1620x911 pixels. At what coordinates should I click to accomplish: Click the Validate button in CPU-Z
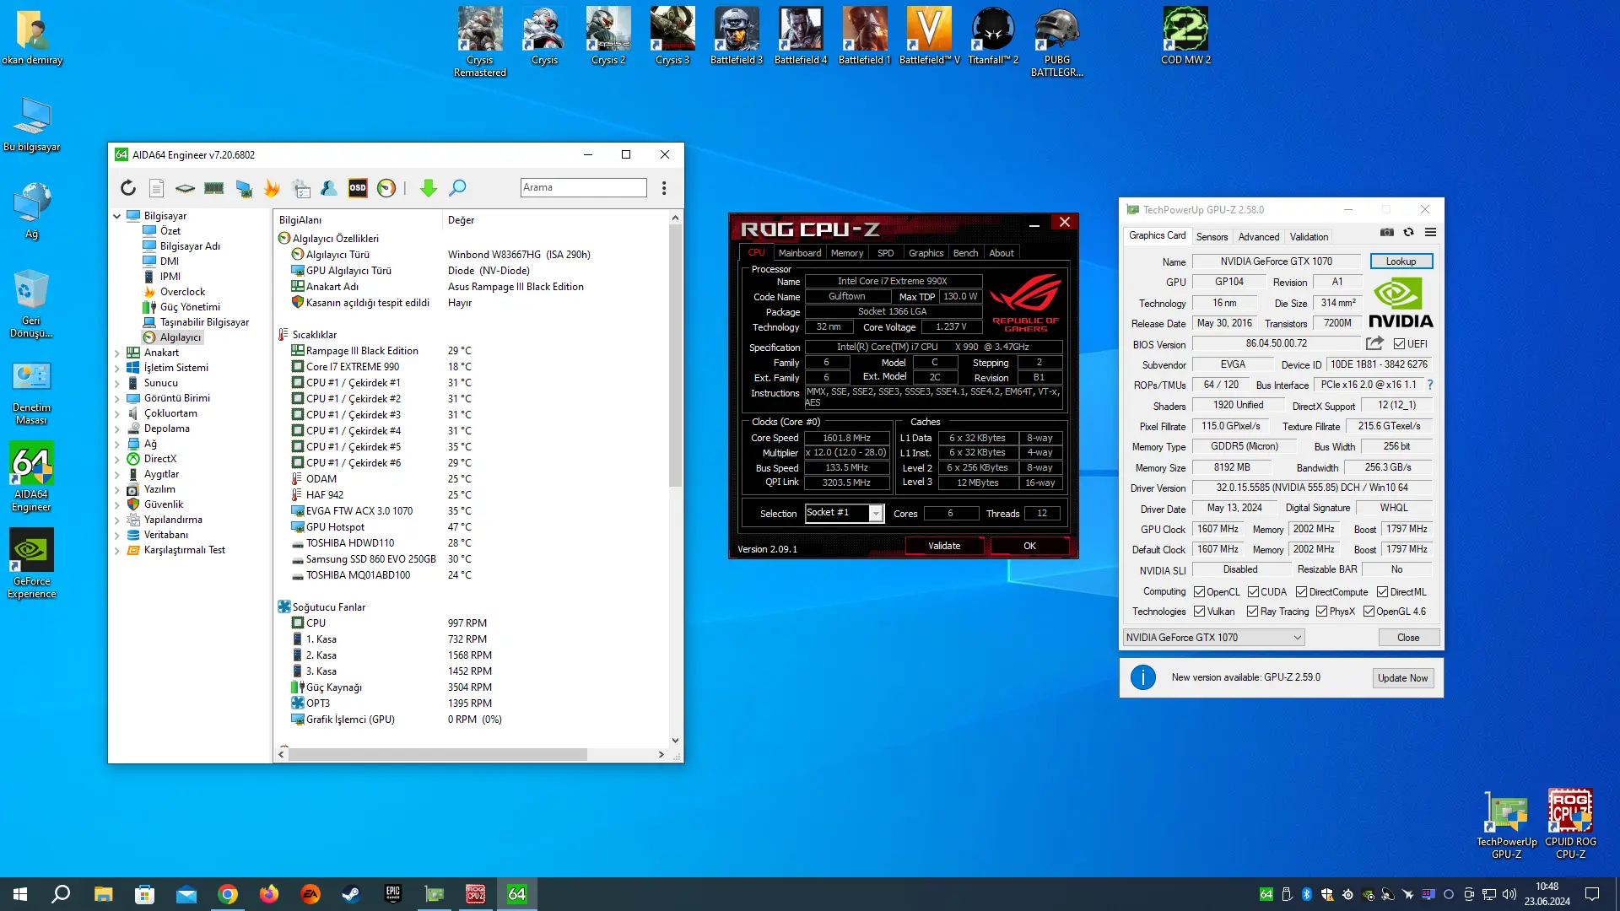point(944,546)
